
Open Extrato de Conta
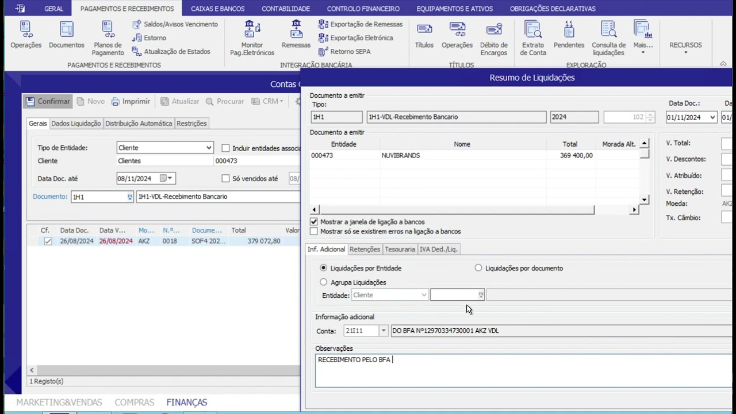[533, 39]
